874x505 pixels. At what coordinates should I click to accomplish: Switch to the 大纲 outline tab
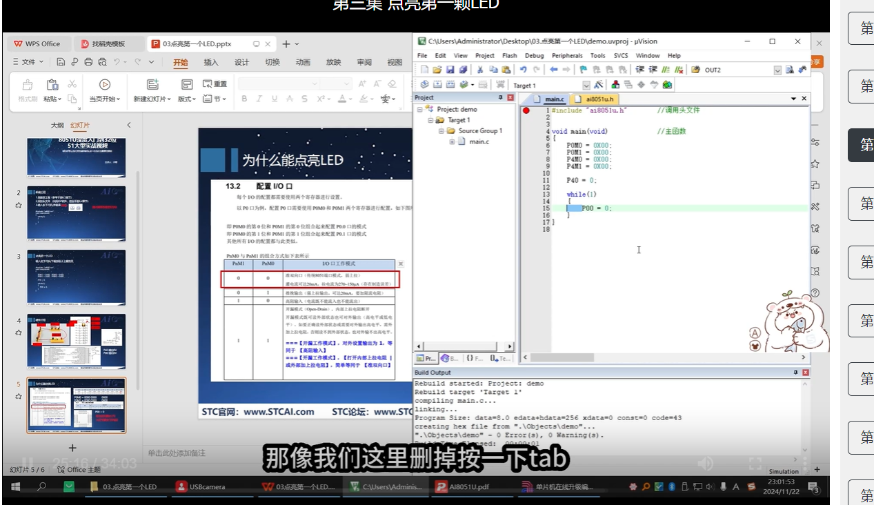click(57, 126)
